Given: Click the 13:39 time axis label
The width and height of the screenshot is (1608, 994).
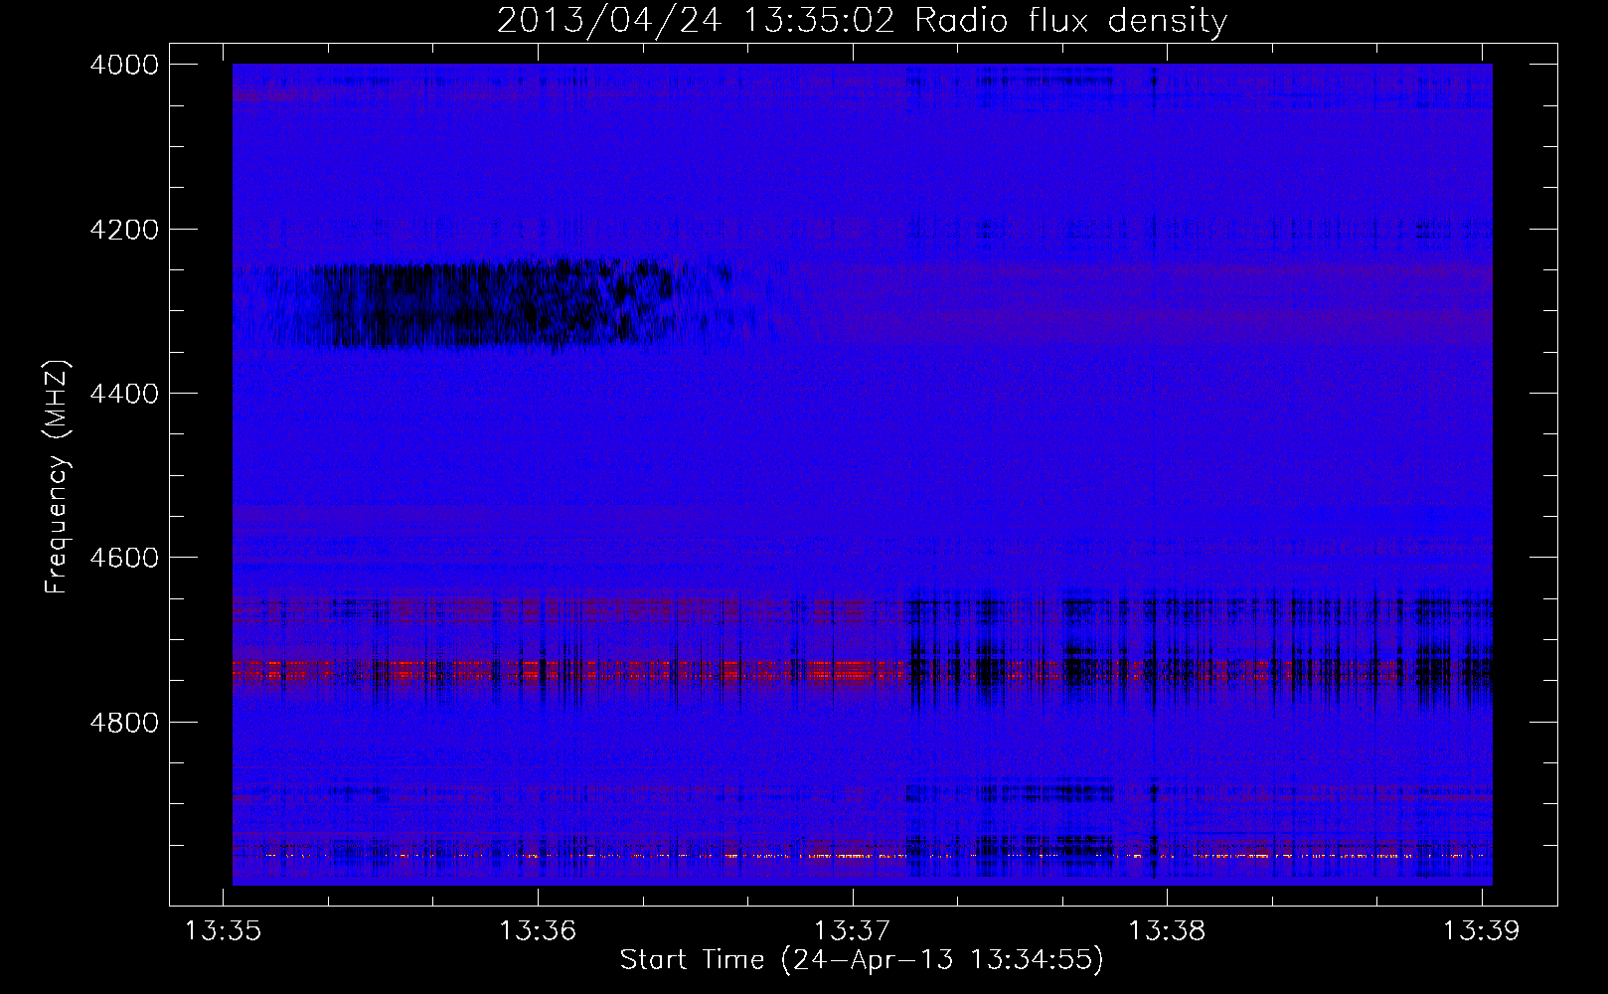Looking at the screenshot, I should [x=1481, y=930].
